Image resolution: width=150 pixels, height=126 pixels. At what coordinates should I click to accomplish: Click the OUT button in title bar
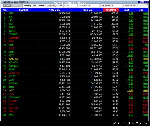pos(142,2)
